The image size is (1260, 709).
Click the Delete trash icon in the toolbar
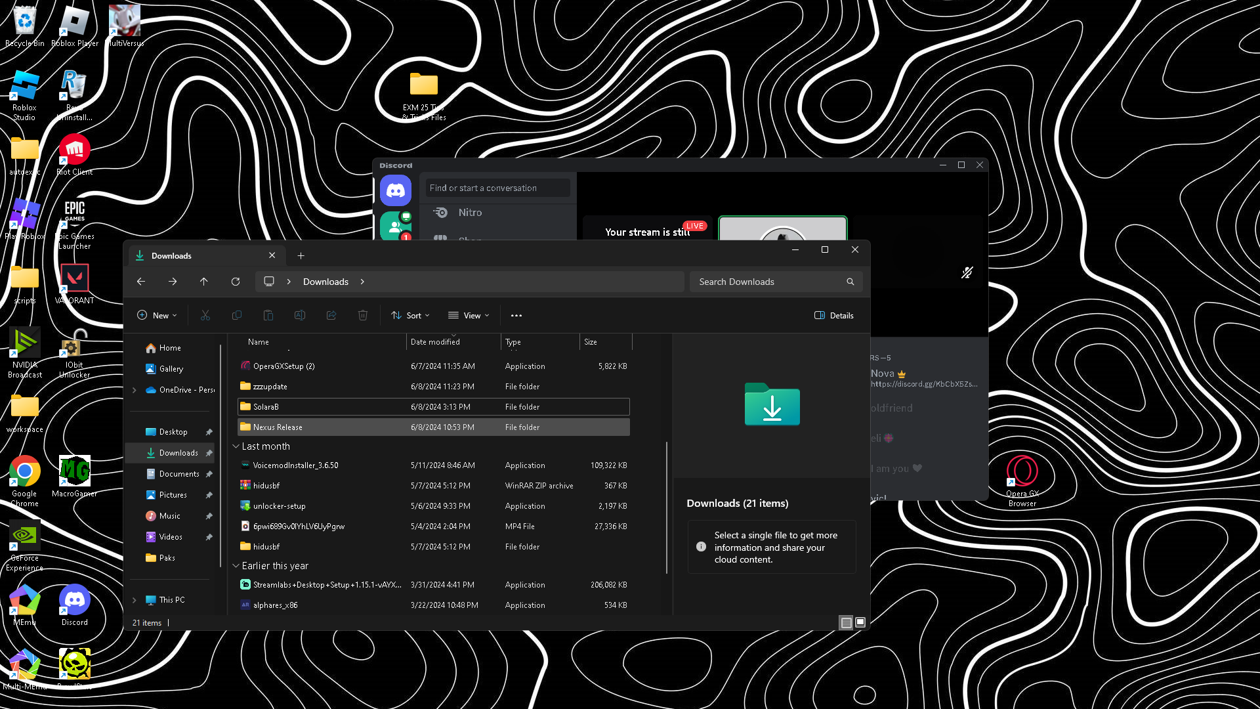pyautogui.click(x=363, y=316)
